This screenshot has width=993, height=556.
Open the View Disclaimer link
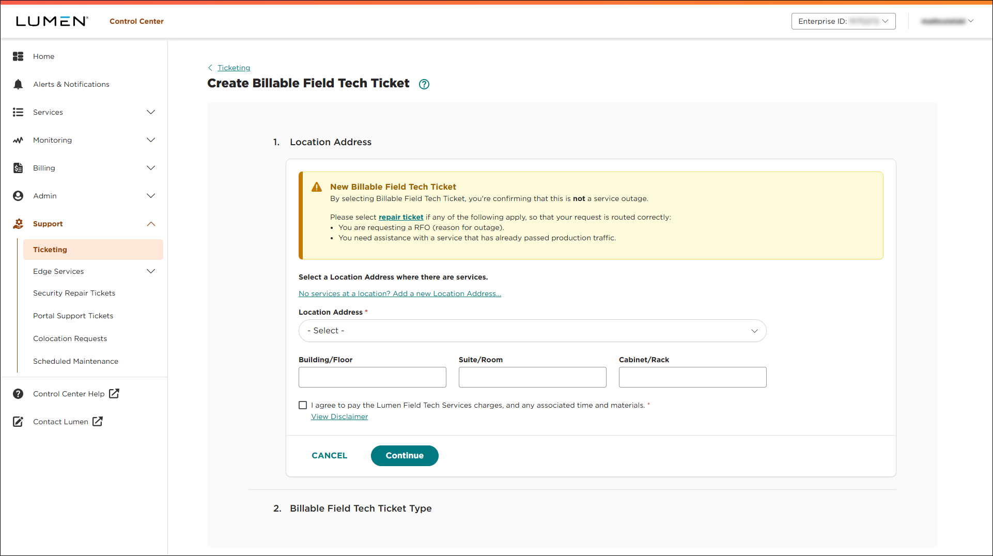[339, 416]
